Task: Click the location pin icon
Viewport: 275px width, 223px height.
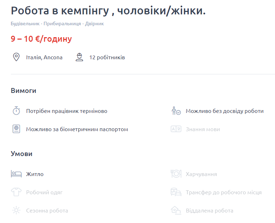Action: click(16, 57)
